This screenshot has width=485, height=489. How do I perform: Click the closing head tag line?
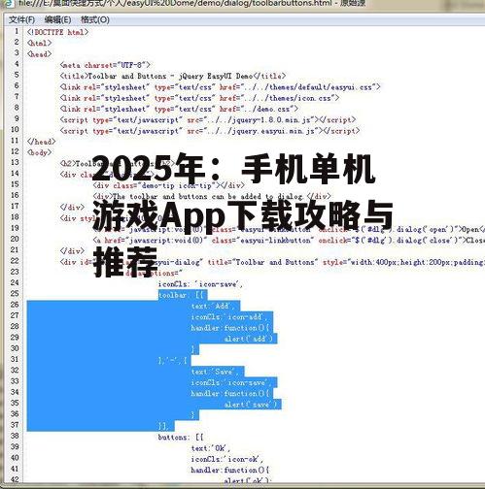click(41, 142)
